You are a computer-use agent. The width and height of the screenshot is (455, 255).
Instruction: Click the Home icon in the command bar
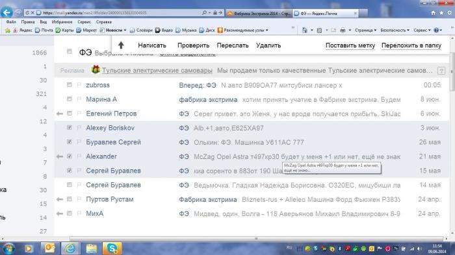(x=304, y=30)
